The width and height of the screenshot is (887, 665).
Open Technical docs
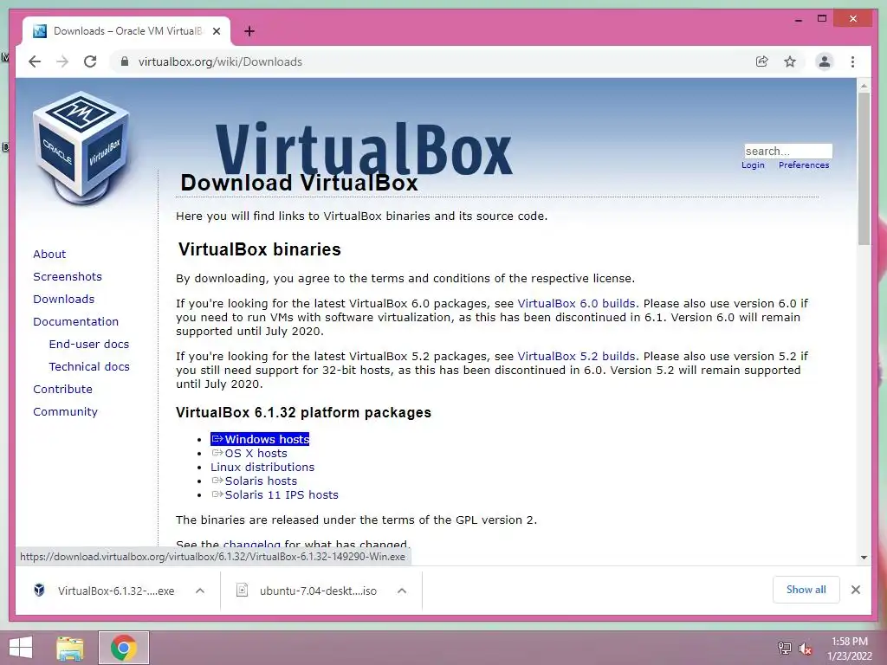pos(89,367)
